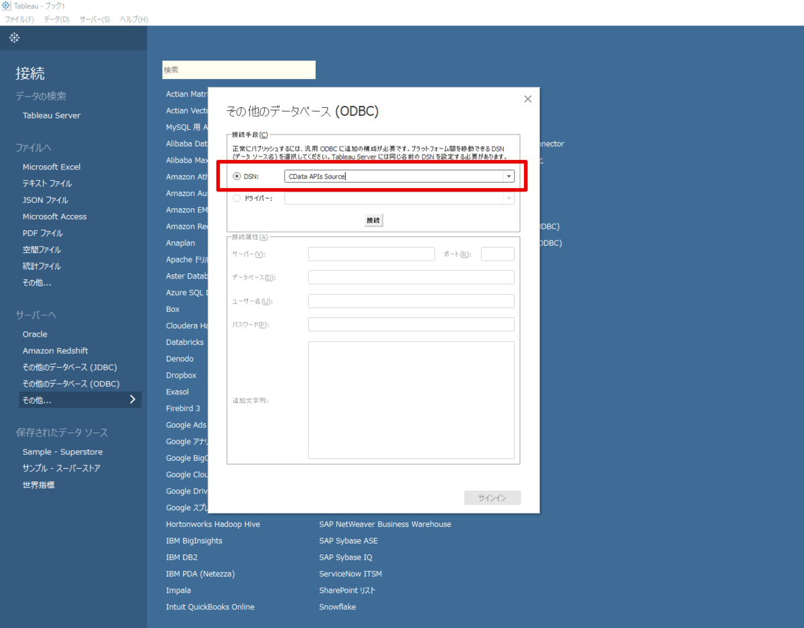Connect to Oracle server
Screen dimensions: 804x628
click(35, 334)
